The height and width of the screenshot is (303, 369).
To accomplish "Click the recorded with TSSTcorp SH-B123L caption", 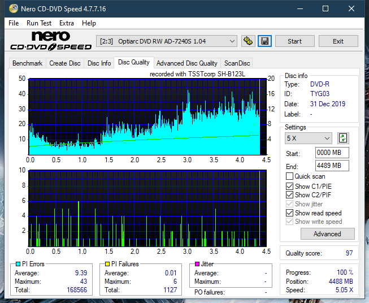I will tap(197, 74).
